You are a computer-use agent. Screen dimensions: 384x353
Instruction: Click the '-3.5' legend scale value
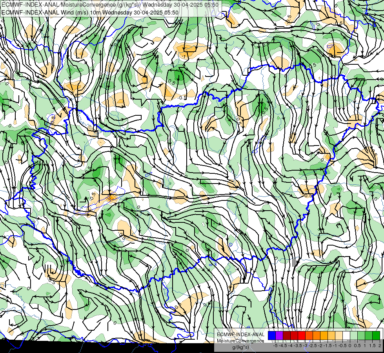(298, 346)
